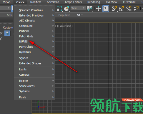Click arrow beside Lights entry
Image resolution: width=143 pixels, height=114 pixels.
point(53,69)
